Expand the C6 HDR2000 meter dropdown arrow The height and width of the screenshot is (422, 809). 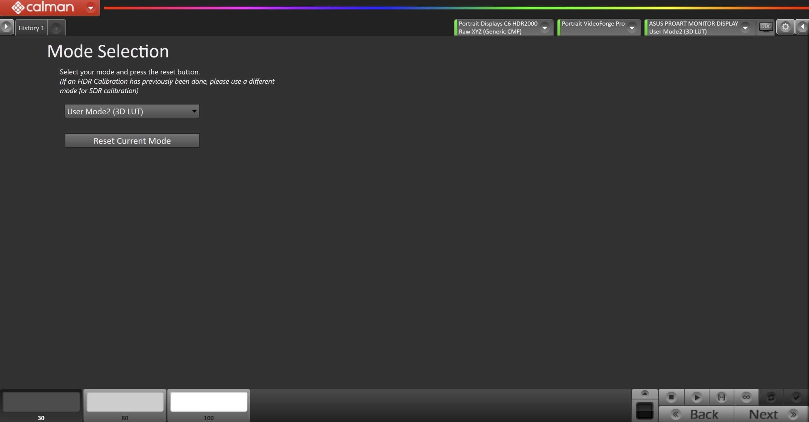pyautogui.click(x=544, y=28)
